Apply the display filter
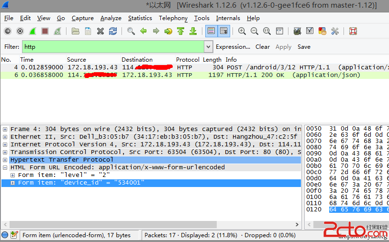 (283, 47)
